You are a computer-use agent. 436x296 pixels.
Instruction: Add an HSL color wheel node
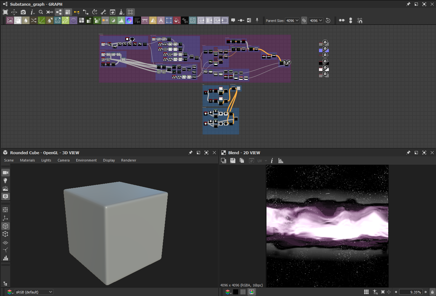129,20
